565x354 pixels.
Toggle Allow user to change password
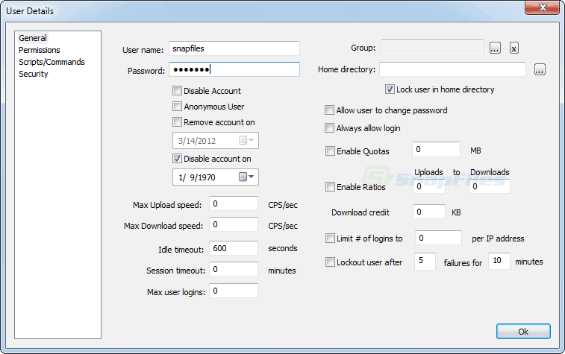(330, 110)
